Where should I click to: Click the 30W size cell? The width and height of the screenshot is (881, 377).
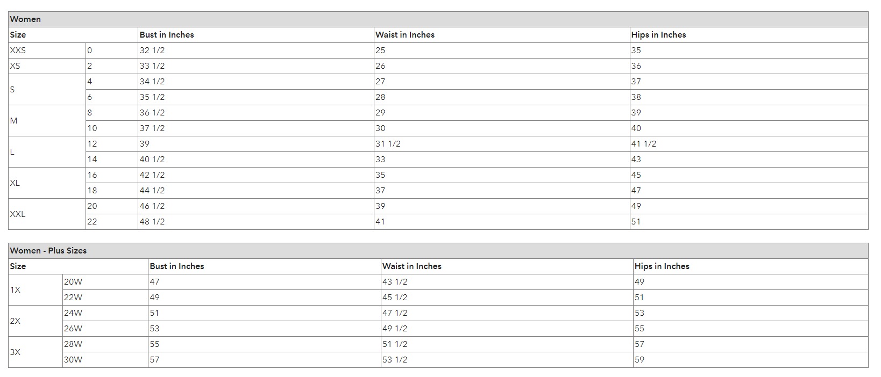pos(73,360)
